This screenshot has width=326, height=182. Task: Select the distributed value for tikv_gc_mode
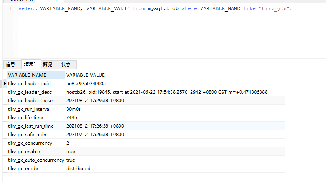pyautogui.click(x=78, y=169)
